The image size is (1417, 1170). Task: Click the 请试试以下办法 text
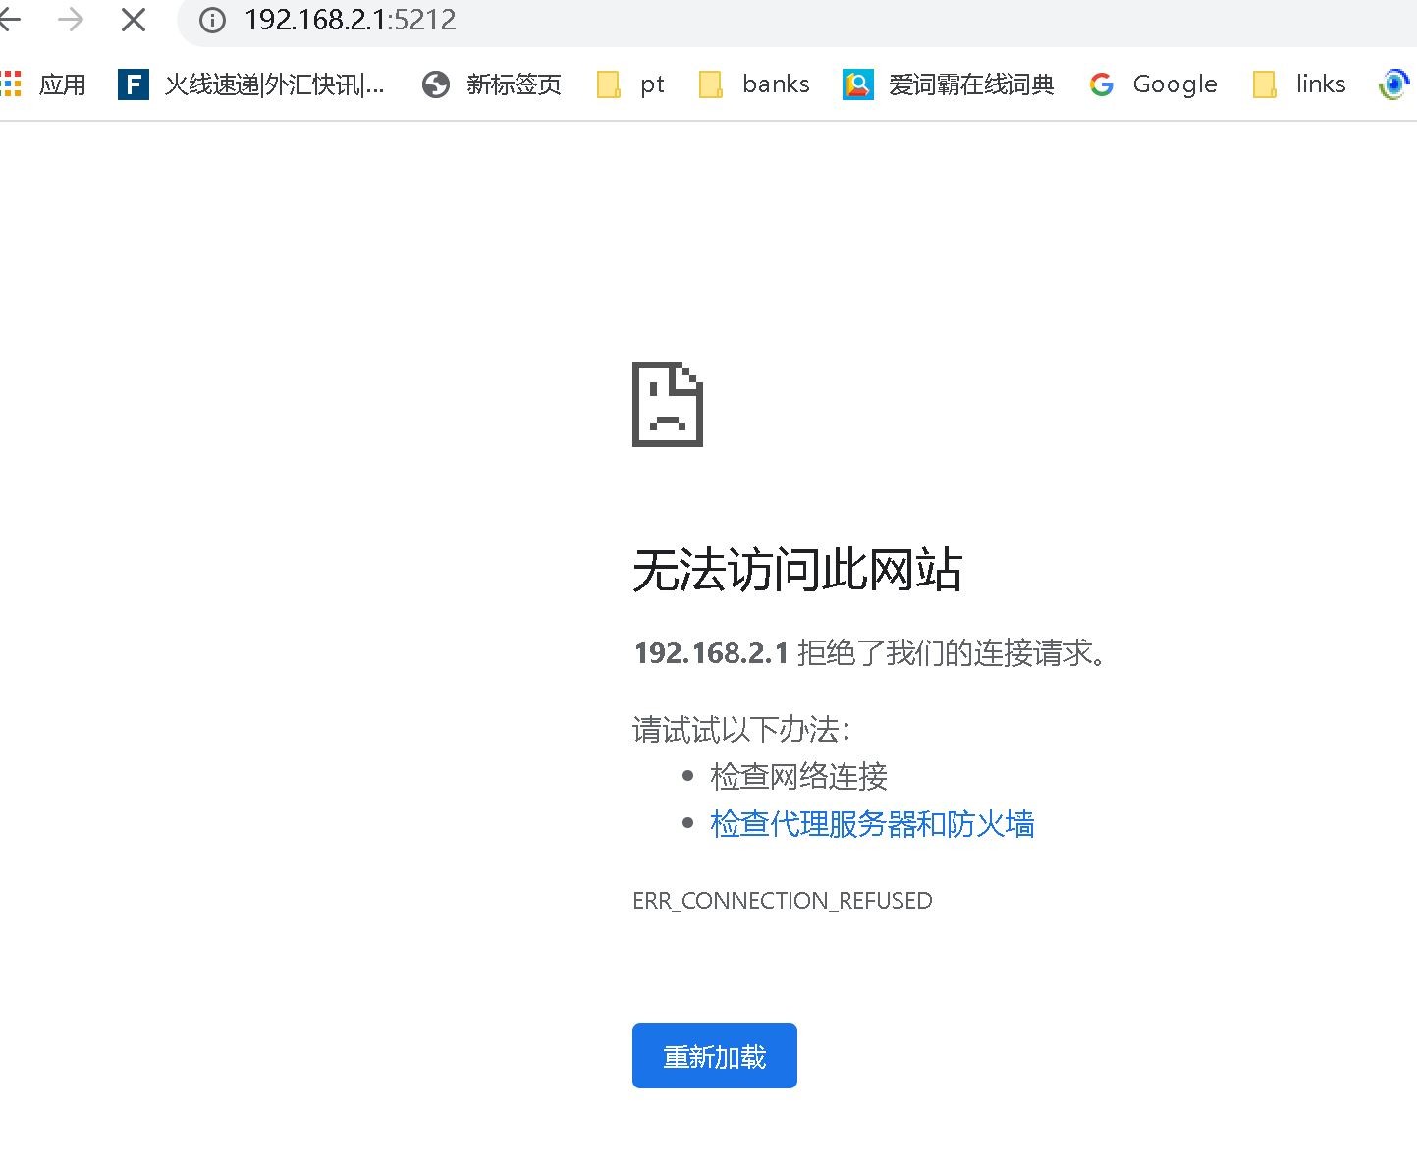click(x=742, y=730)
